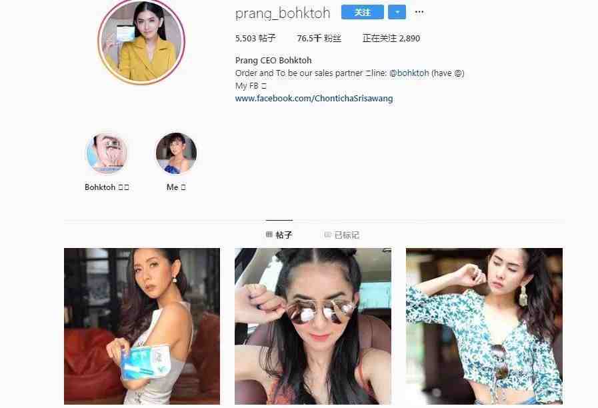Image resolution: width=598 pixels, height=408 pixels.
Task: Open the Bohktoh story highlight
Action: [107, 153]
